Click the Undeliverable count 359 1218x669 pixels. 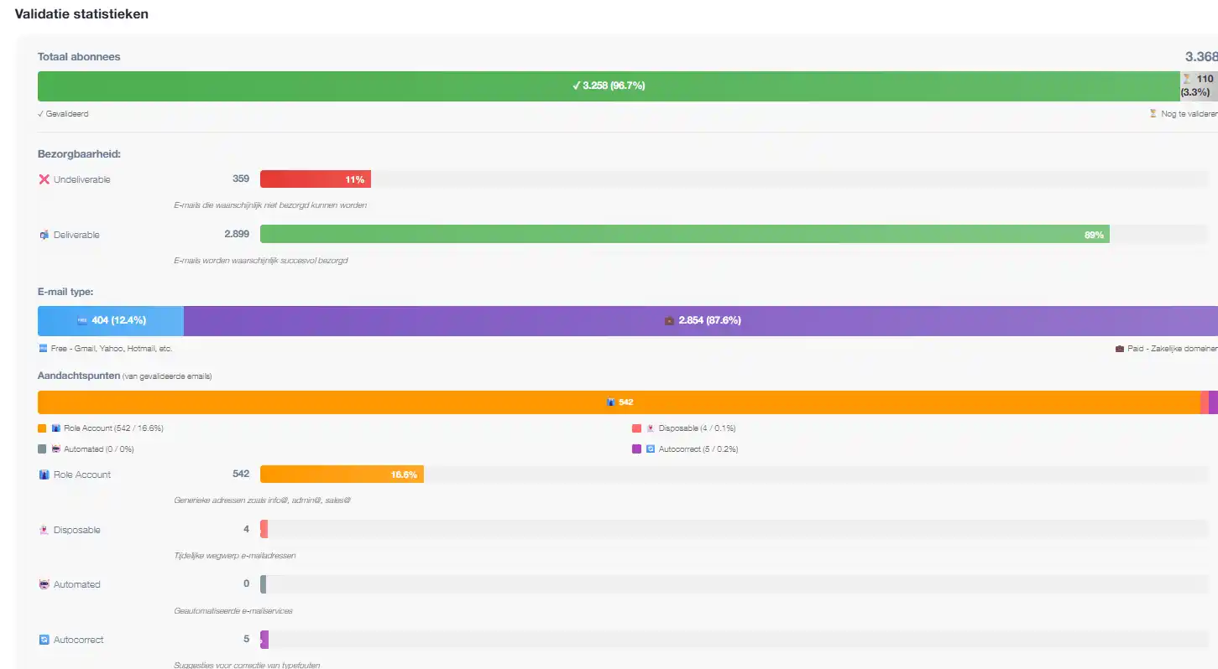[241, 179]
